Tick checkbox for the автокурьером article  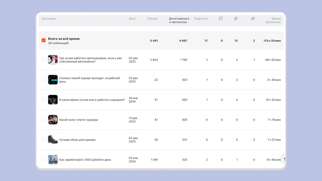[44, 60]
